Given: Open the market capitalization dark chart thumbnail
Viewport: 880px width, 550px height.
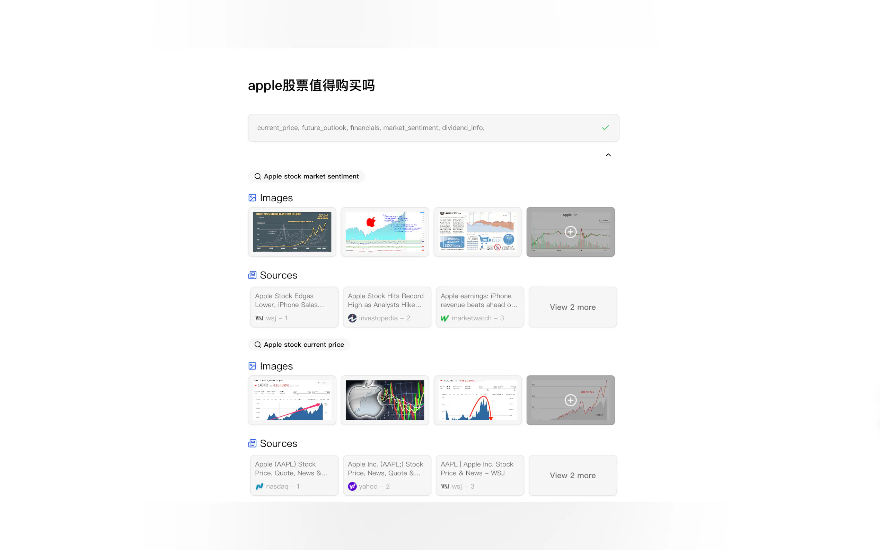Looking at the screenshot, I should pyautogui.click(x=292, y=232).
